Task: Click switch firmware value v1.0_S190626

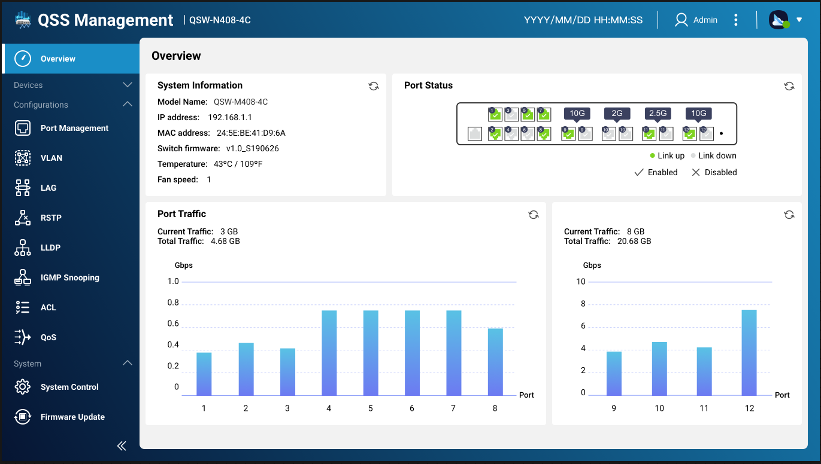Action: pyautogui.click(x=253, y=148)
